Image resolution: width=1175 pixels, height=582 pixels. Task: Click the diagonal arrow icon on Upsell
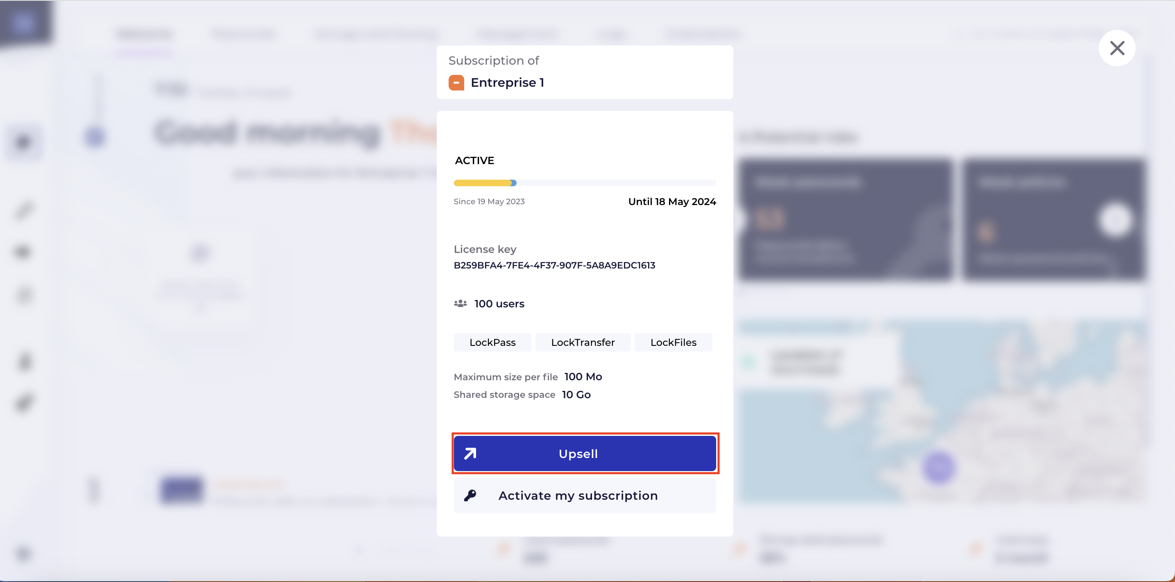point(470,453)
